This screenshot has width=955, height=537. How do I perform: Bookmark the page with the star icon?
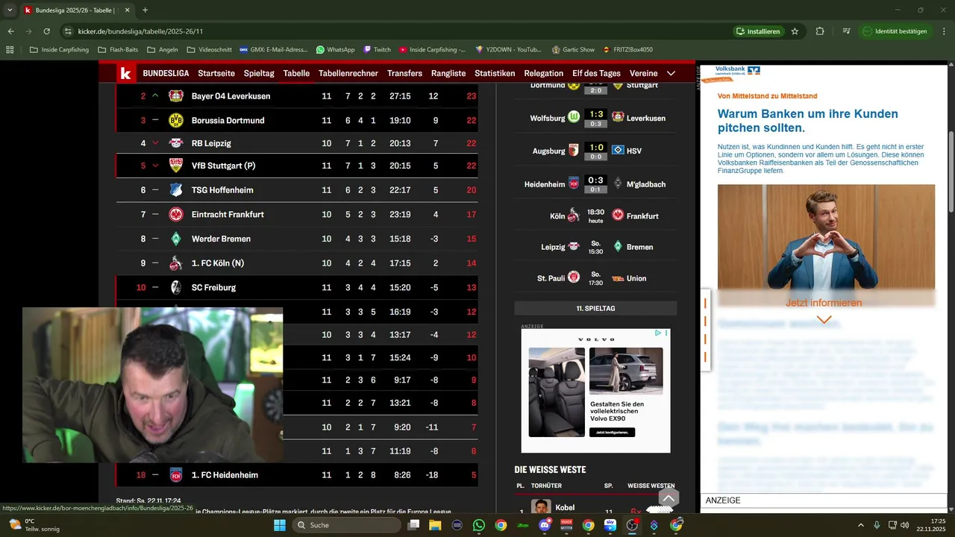[x=795, y=31]
